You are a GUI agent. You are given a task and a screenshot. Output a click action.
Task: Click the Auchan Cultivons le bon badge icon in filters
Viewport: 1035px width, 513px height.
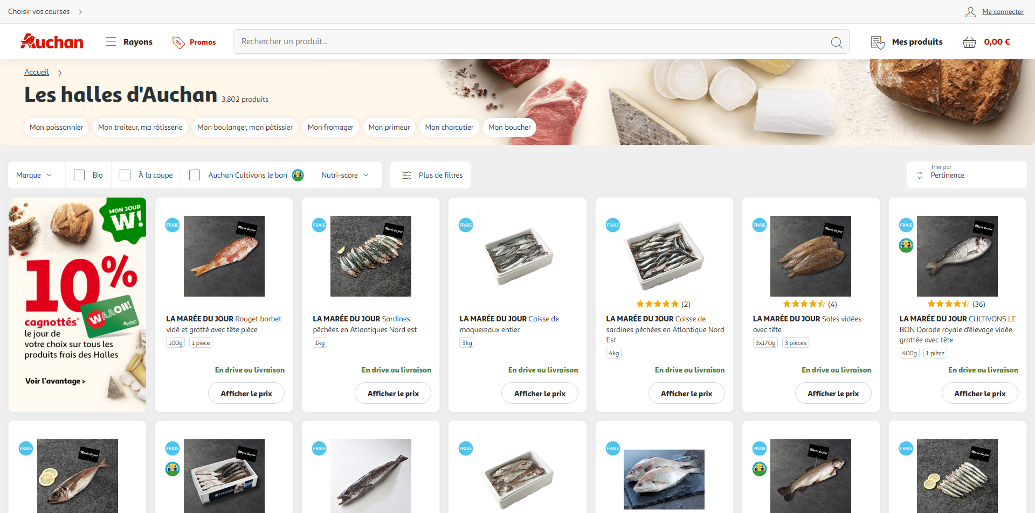coord(298,175)
